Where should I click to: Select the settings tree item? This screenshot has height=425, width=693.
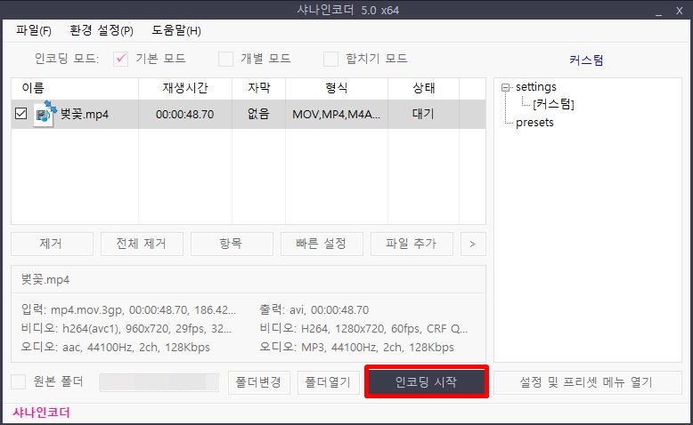[x=536, y=87]
